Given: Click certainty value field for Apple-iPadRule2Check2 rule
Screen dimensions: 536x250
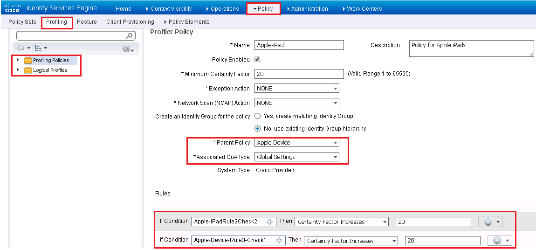Looking at the screenshot, I should click(433, 222).
